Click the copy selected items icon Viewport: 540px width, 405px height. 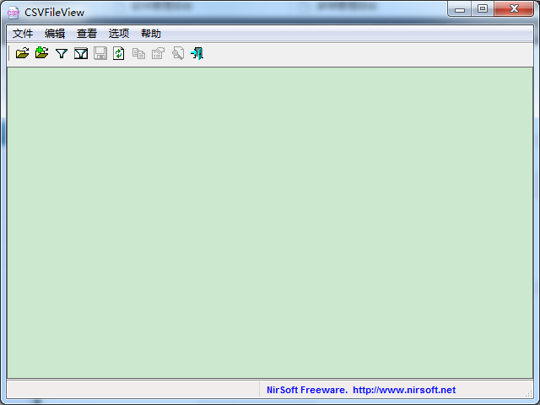138,53
